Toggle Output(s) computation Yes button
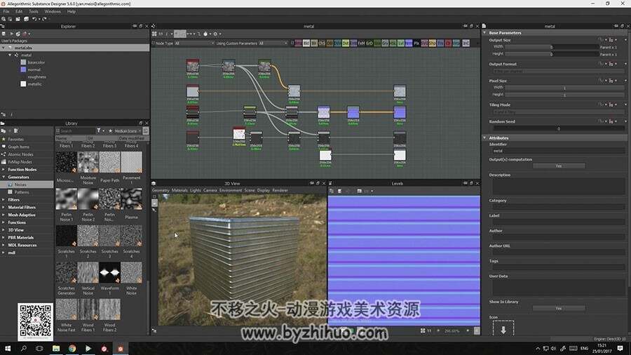Image resolution: width=631 pixels, height=355 pixels. click(559, 166)
